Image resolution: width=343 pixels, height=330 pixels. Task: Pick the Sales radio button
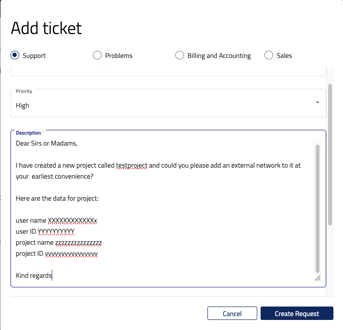click(269, 56)
